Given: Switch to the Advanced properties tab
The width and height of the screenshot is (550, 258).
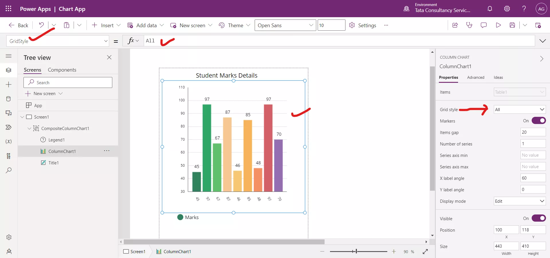Looking at the screenshot, I should tap(476, 77).
